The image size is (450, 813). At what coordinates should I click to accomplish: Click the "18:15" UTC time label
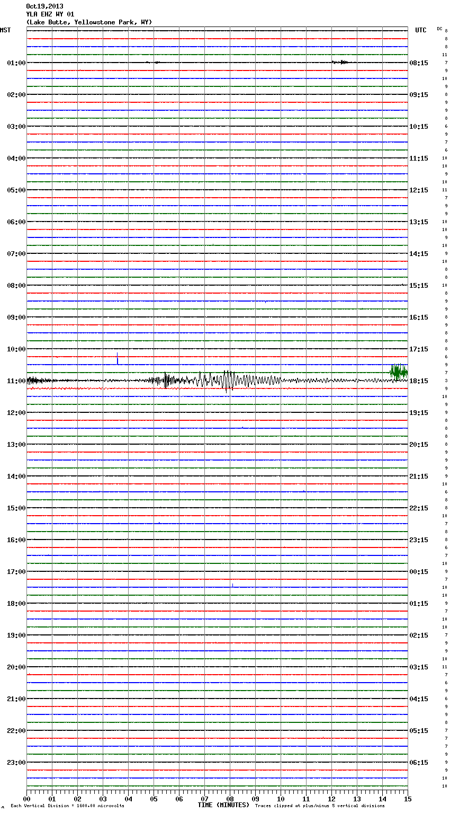[419, 381]
